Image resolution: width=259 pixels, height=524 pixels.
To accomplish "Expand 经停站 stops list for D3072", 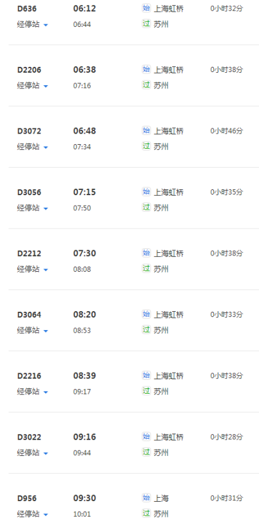I will coord(33,147).
